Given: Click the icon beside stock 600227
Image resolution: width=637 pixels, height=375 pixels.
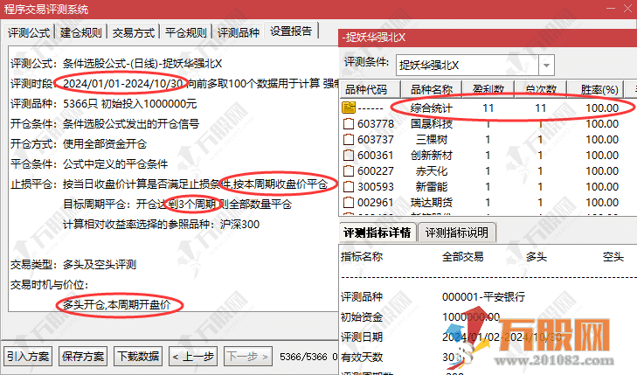Looking at the screenshot, I should pyautogui.click(x=350, y=170).
